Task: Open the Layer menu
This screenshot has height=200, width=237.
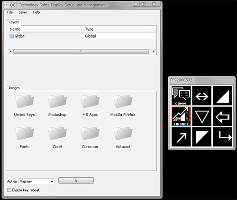Action: click(23, 12)
